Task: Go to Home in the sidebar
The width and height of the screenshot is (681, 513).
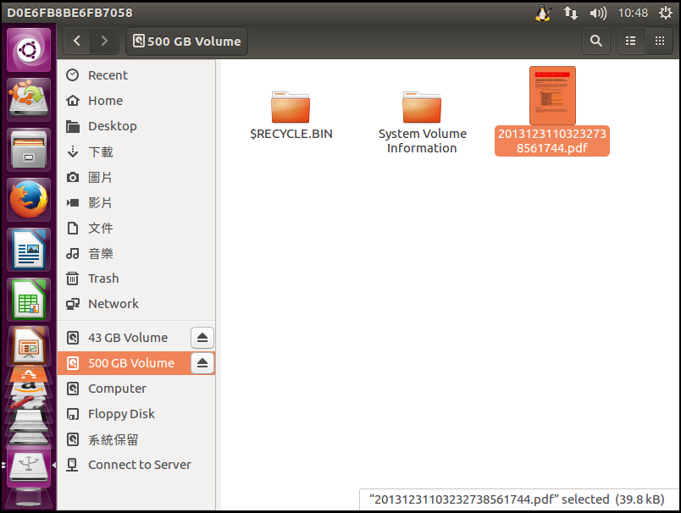Action: (x=136, y=101)
